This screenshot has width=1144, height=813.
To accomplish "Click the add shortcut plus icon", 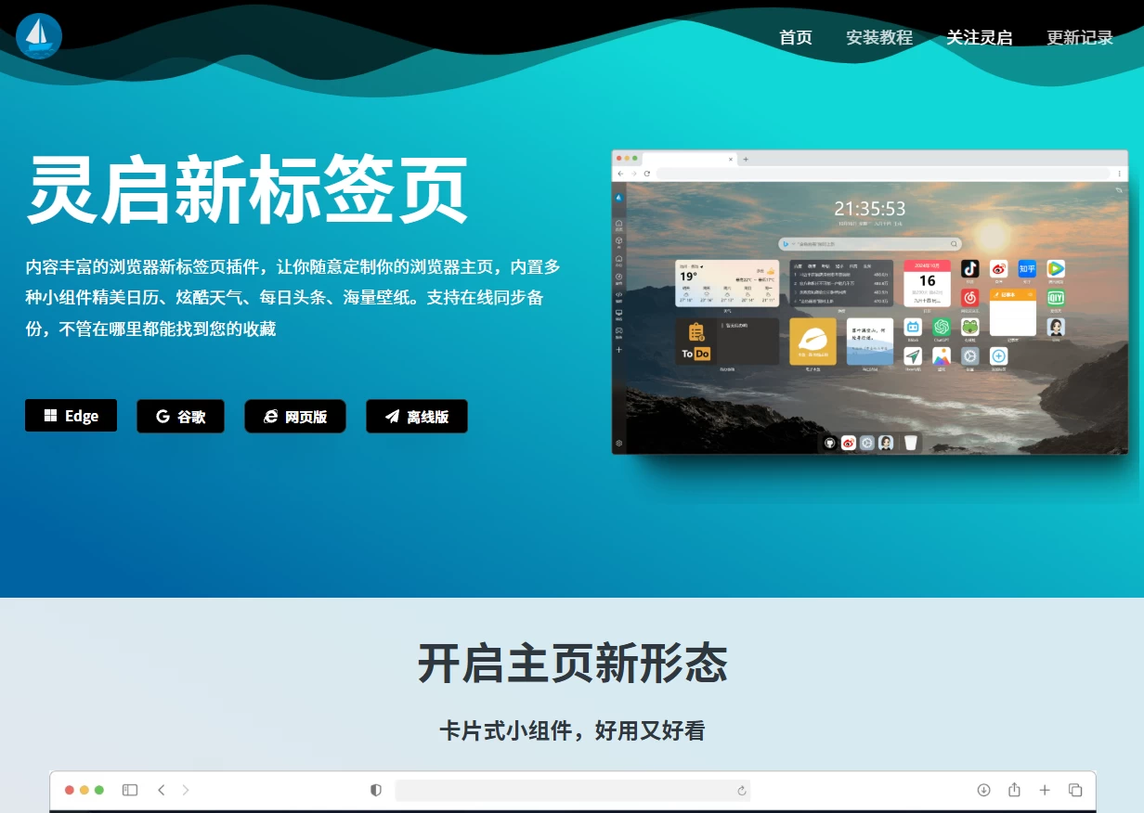I will pos(998,355).
